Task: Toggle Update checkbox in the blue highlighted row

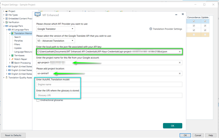Action: tap(205, 21)
